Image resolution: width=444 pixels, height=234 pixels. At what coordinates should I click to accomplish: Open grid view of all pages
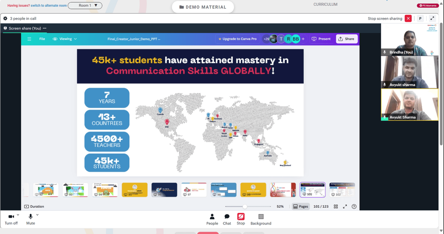(336, 207)
